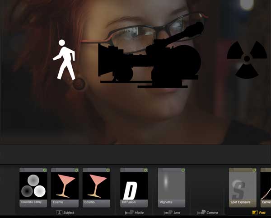This screenshot has width=271, height=218.
Task: Turn off the Spot Exposure power button
Action: [254, 170]
